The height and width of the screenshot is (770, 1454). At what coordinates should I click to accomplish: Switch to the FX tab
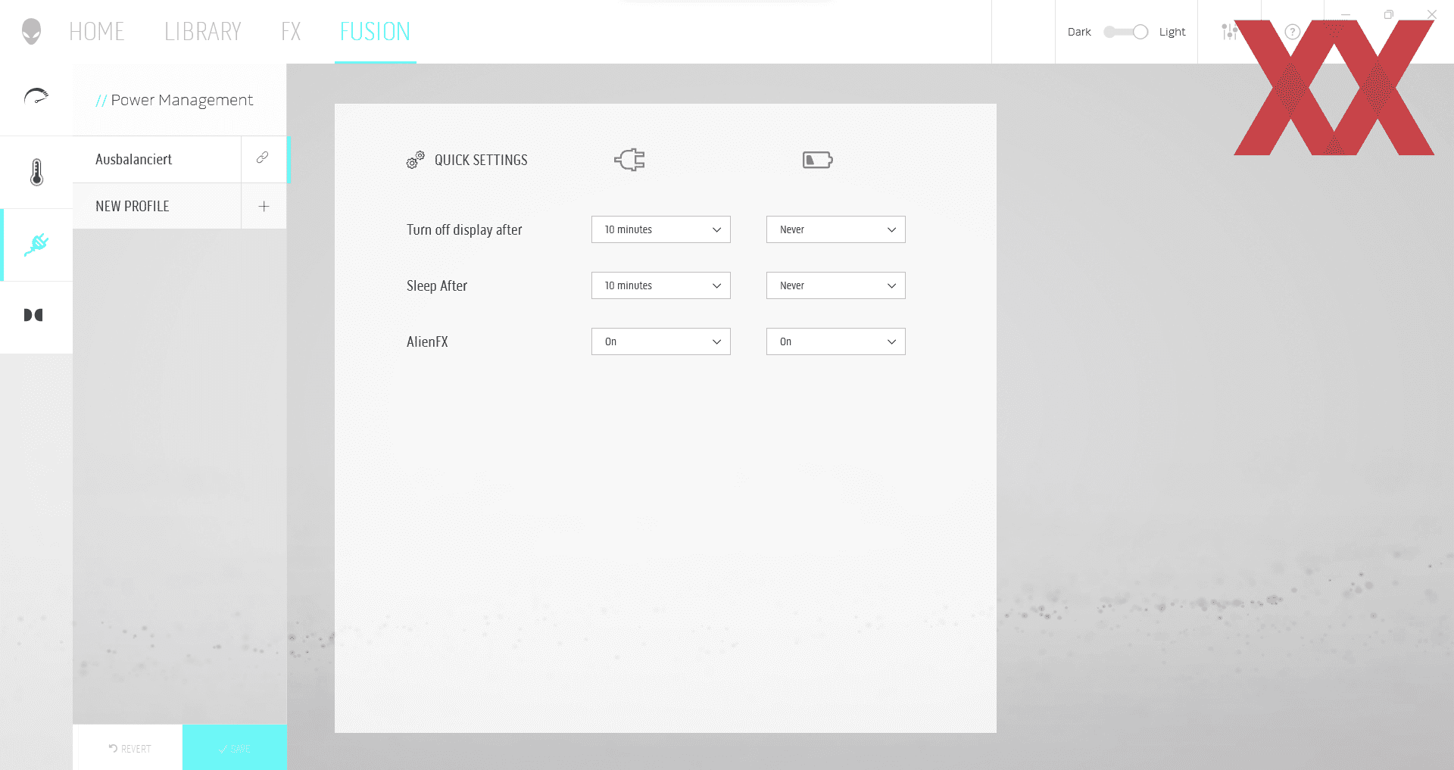pyautogui.click(x=291, y=32)
